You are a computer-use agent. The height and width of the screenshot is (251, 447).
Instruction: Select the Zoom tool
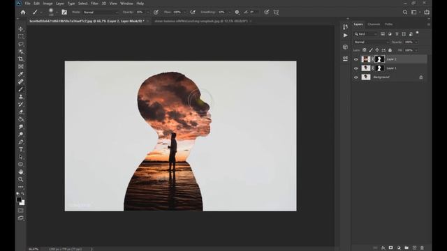[x=21, y=179]
